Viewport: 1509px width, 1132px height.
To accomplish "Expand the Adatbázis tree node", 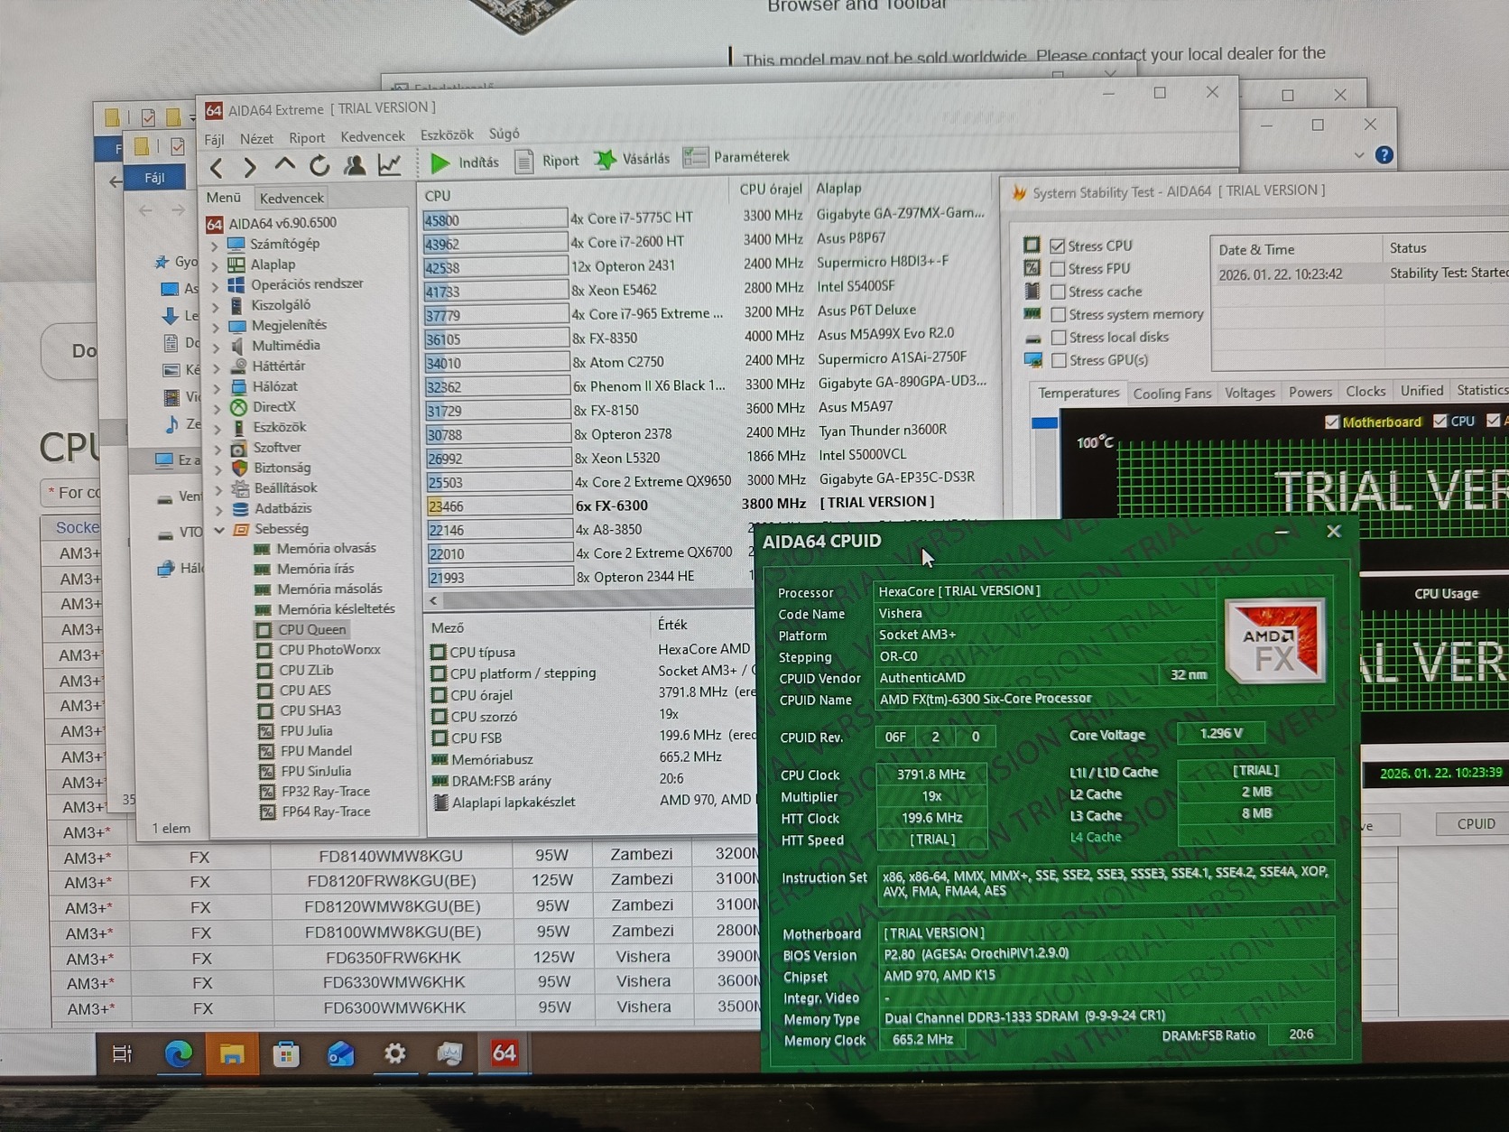I will [218, 510].
